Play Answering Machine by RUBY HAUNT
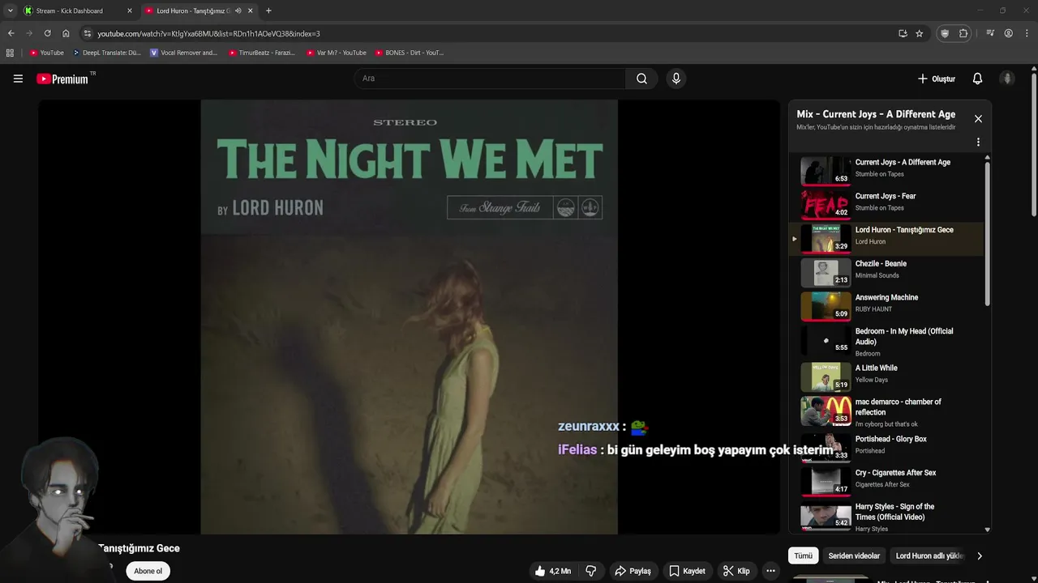This screenshot has height=583, width=1038. 886,305
